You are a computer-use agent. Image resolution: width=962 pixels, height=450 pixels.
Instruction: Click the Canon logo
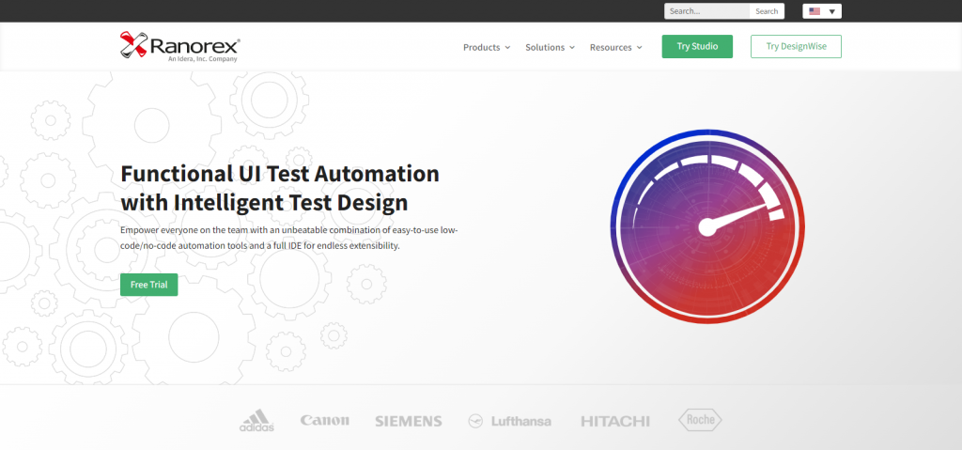(324, 421)
